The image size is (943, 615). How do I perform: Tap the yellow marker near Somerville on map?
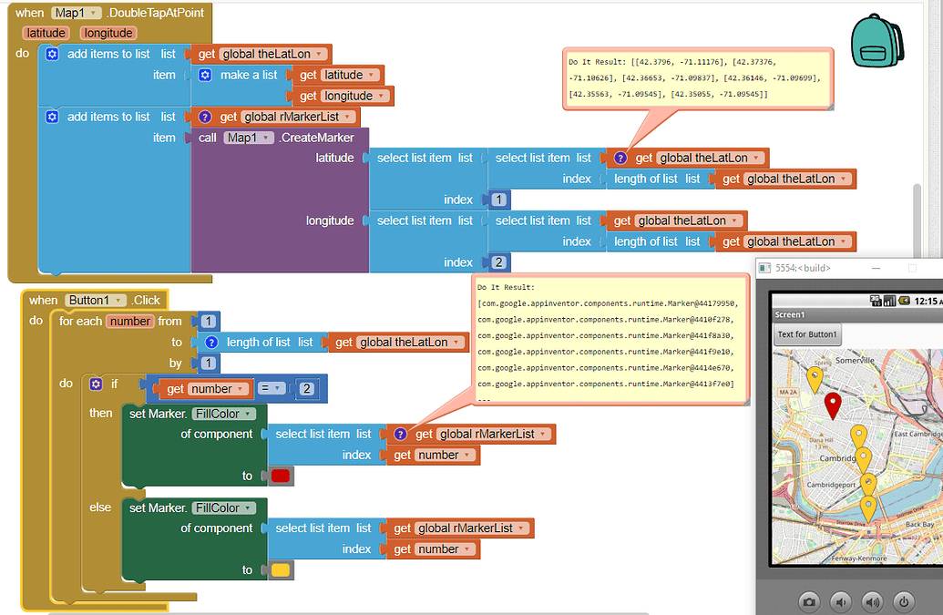coord(815,380)
